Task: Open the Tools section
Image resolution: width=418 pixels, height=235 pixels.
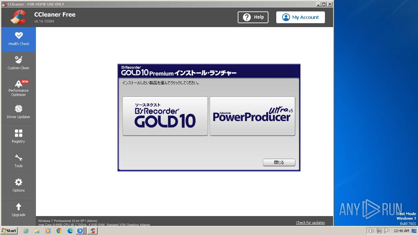Action: tap(19, 162)
